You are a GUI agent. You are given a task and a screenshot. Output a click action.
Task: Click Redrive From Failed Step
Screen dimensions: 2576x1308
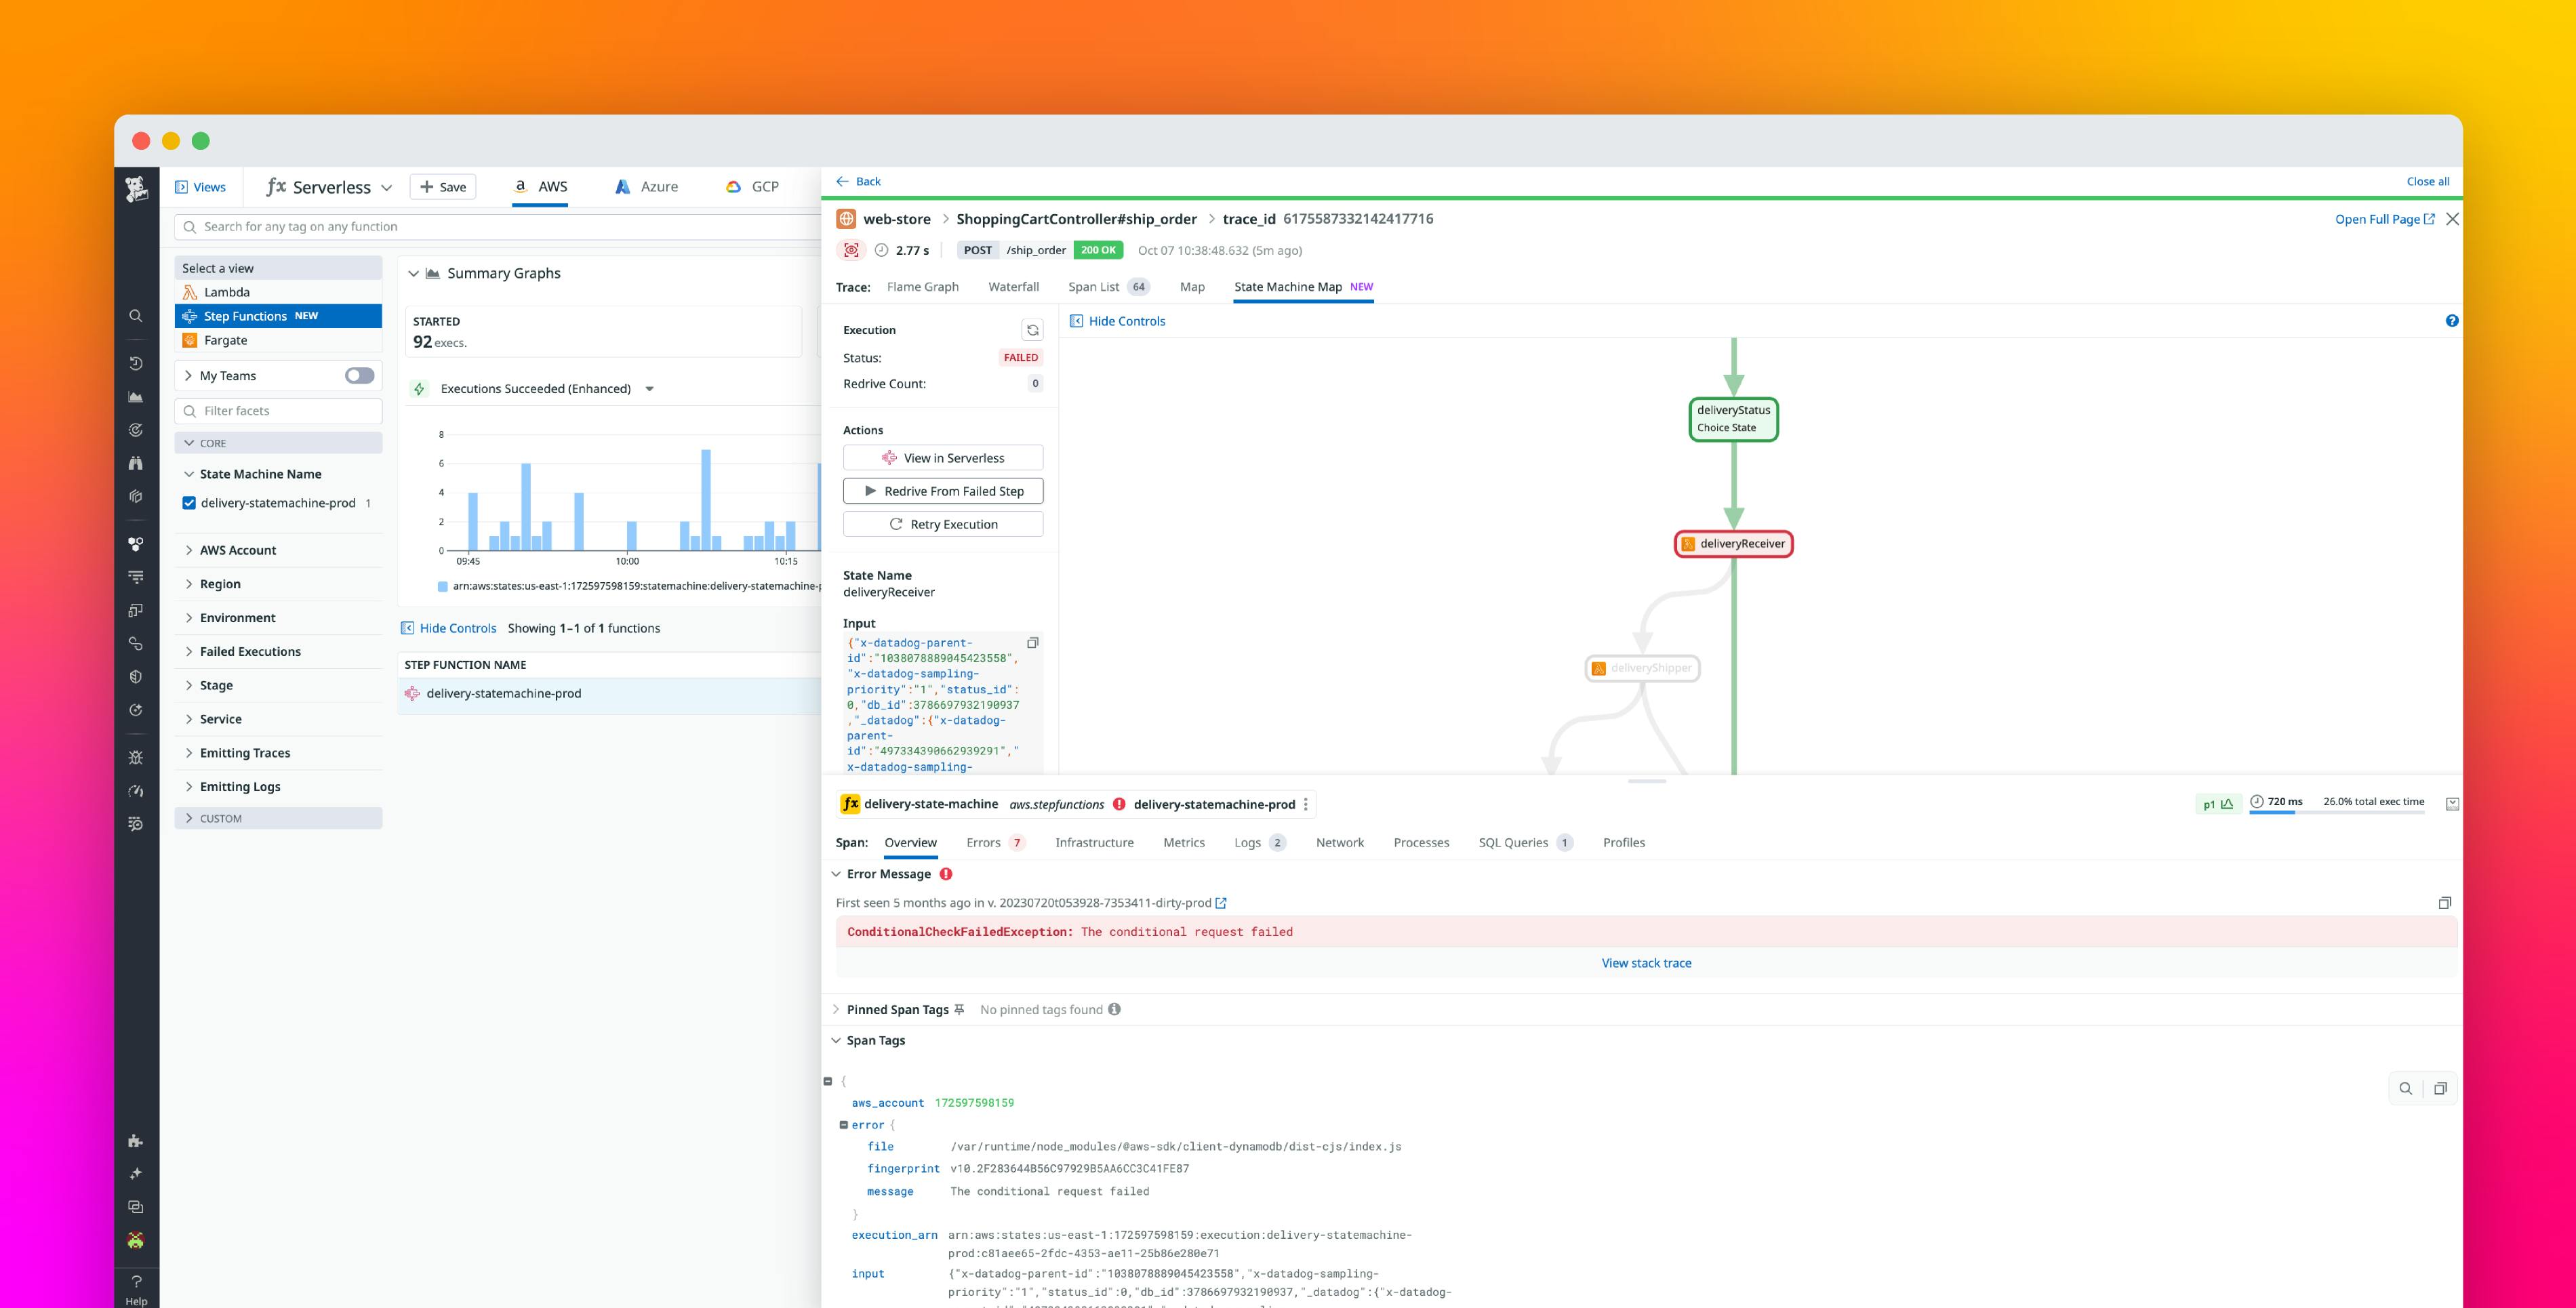(x=943, y=490)
